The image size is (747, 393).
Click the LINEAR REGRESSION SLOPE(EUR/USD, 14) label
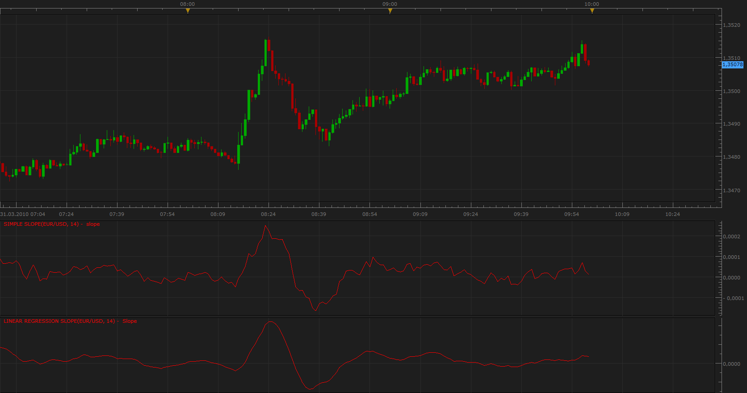(59, 321)
